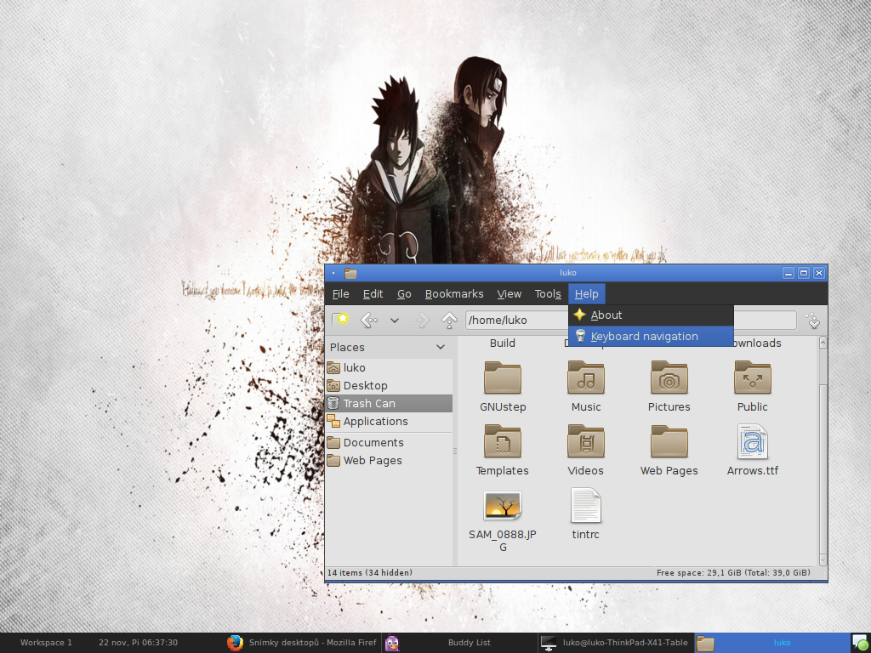871x653 pixels.
Task: Click the date and time in taskbar
Action: tap(138, 643)
